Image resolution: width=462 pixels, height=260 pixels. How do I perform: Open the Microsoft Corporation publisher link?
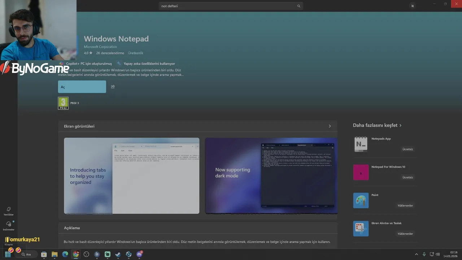100,47
